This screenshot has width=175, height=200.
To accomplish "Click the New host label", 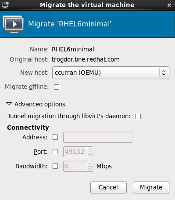I will pyautogui.click(x=34, y=73).
